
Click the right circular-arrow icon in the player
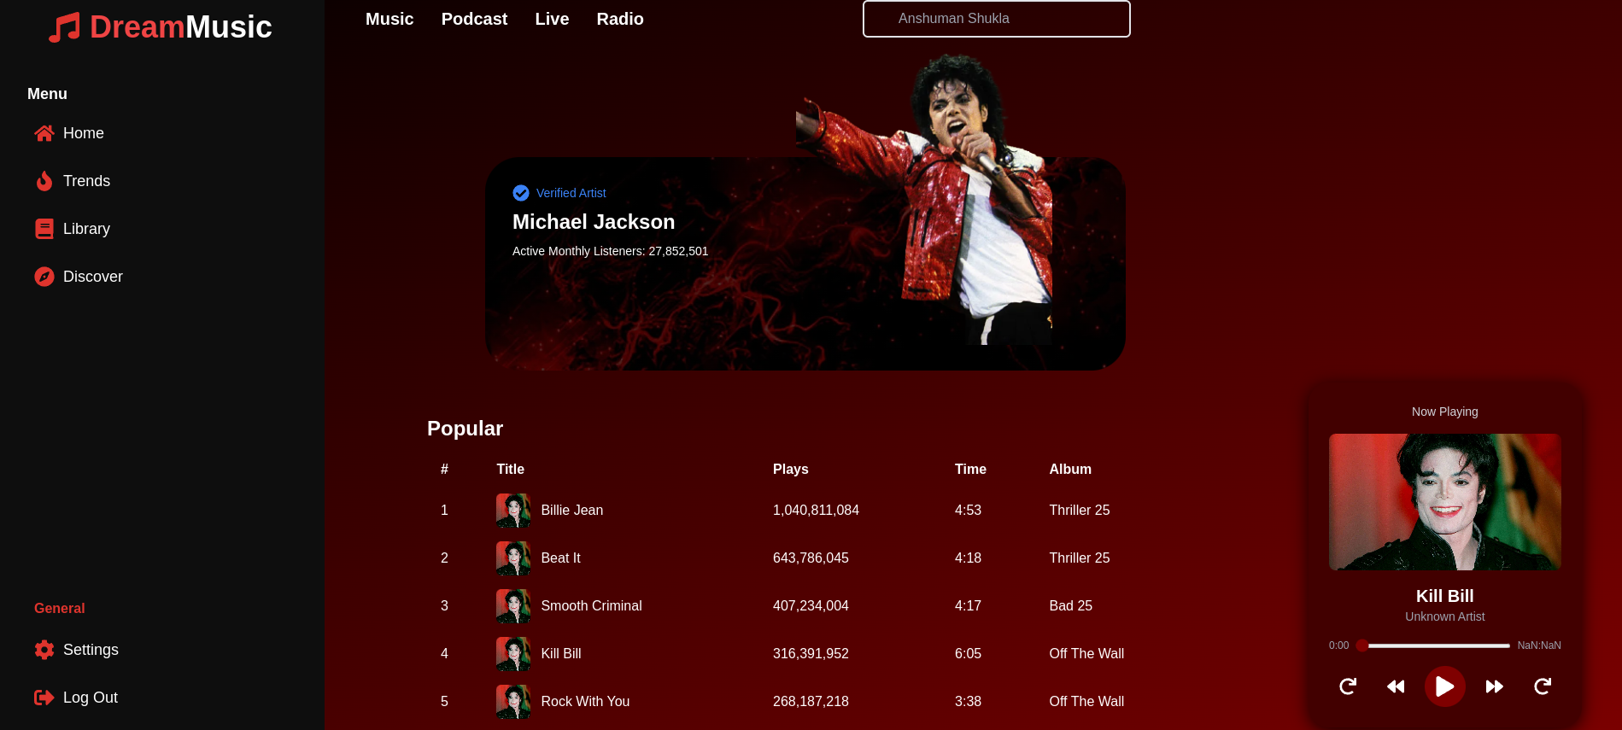coord(1543,686)
